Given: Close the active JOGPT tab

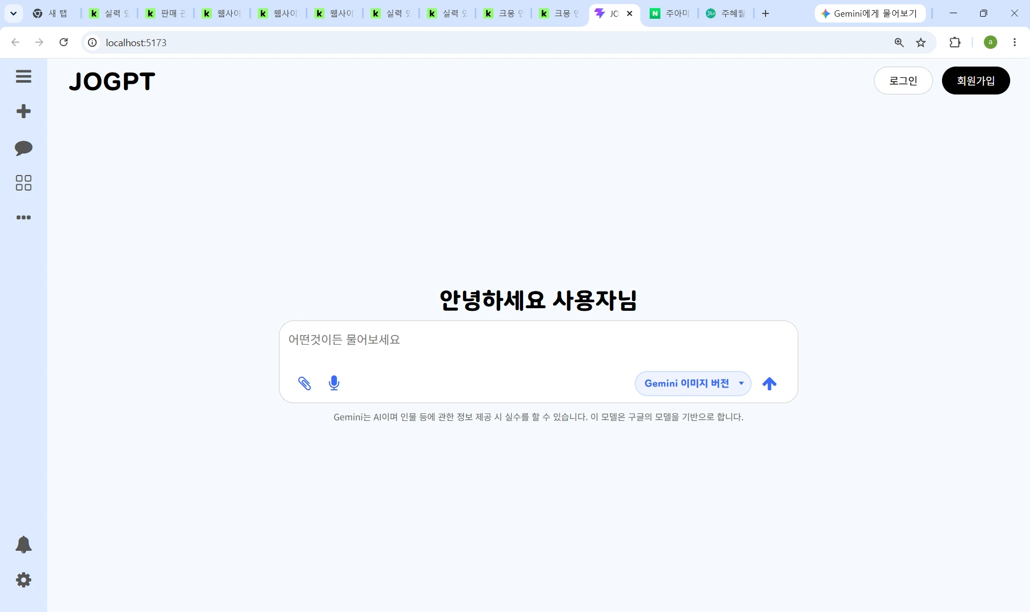Looking at the screenshot, I should [x=630, y=13].
